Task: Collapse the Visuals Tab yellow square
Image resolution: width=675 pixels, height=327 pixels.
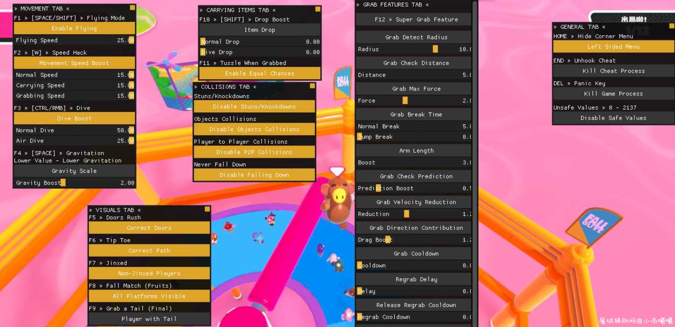Action: (207, 209)
